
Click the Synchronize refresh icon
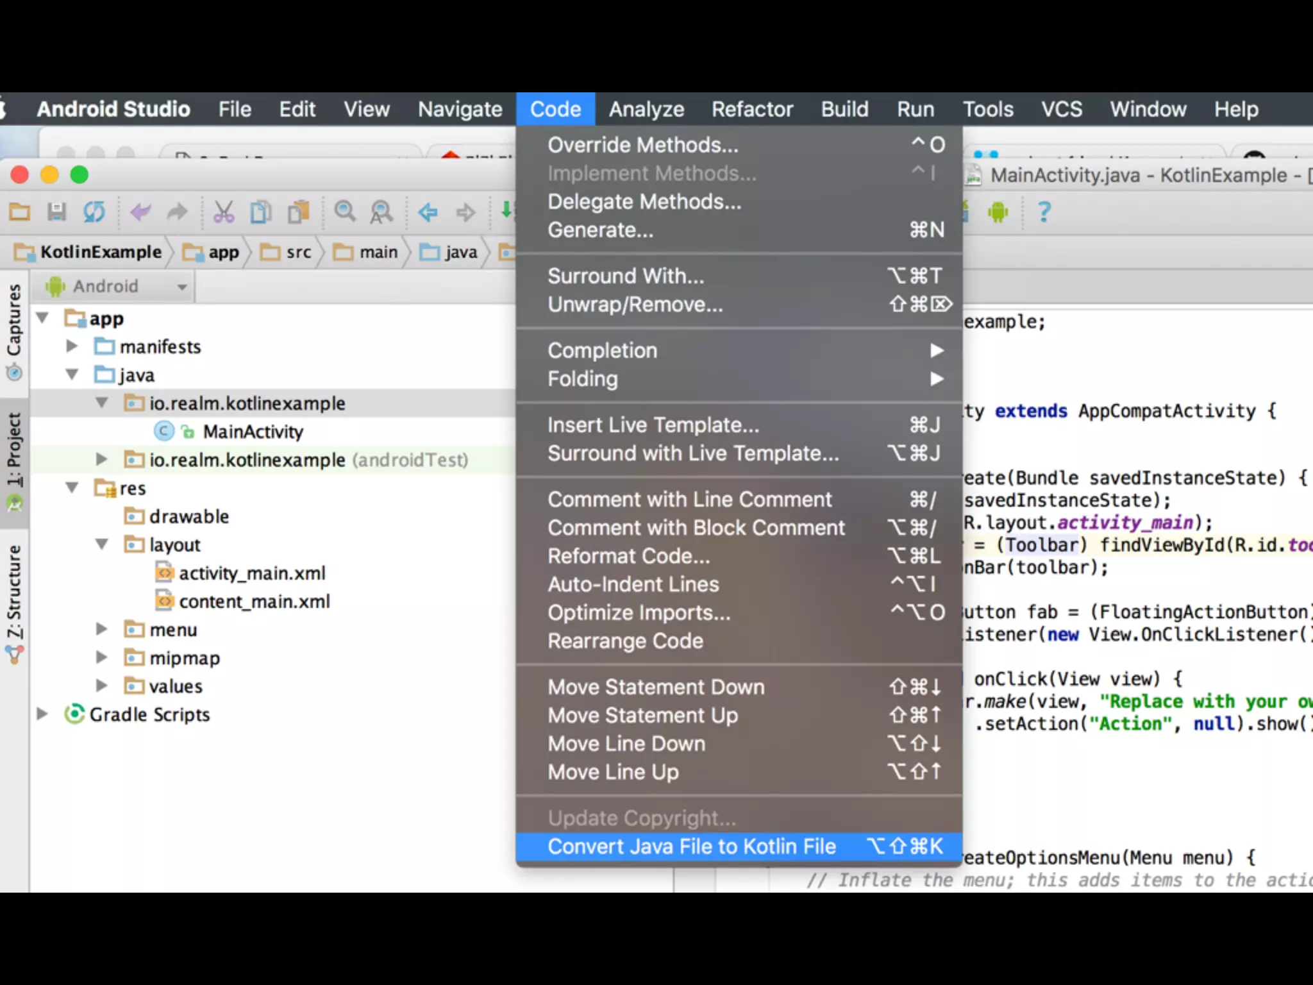(94, 212)
